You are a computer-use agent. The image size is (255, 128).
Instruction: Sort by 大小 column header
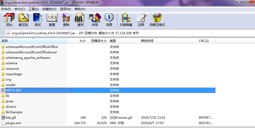[77, 41]
